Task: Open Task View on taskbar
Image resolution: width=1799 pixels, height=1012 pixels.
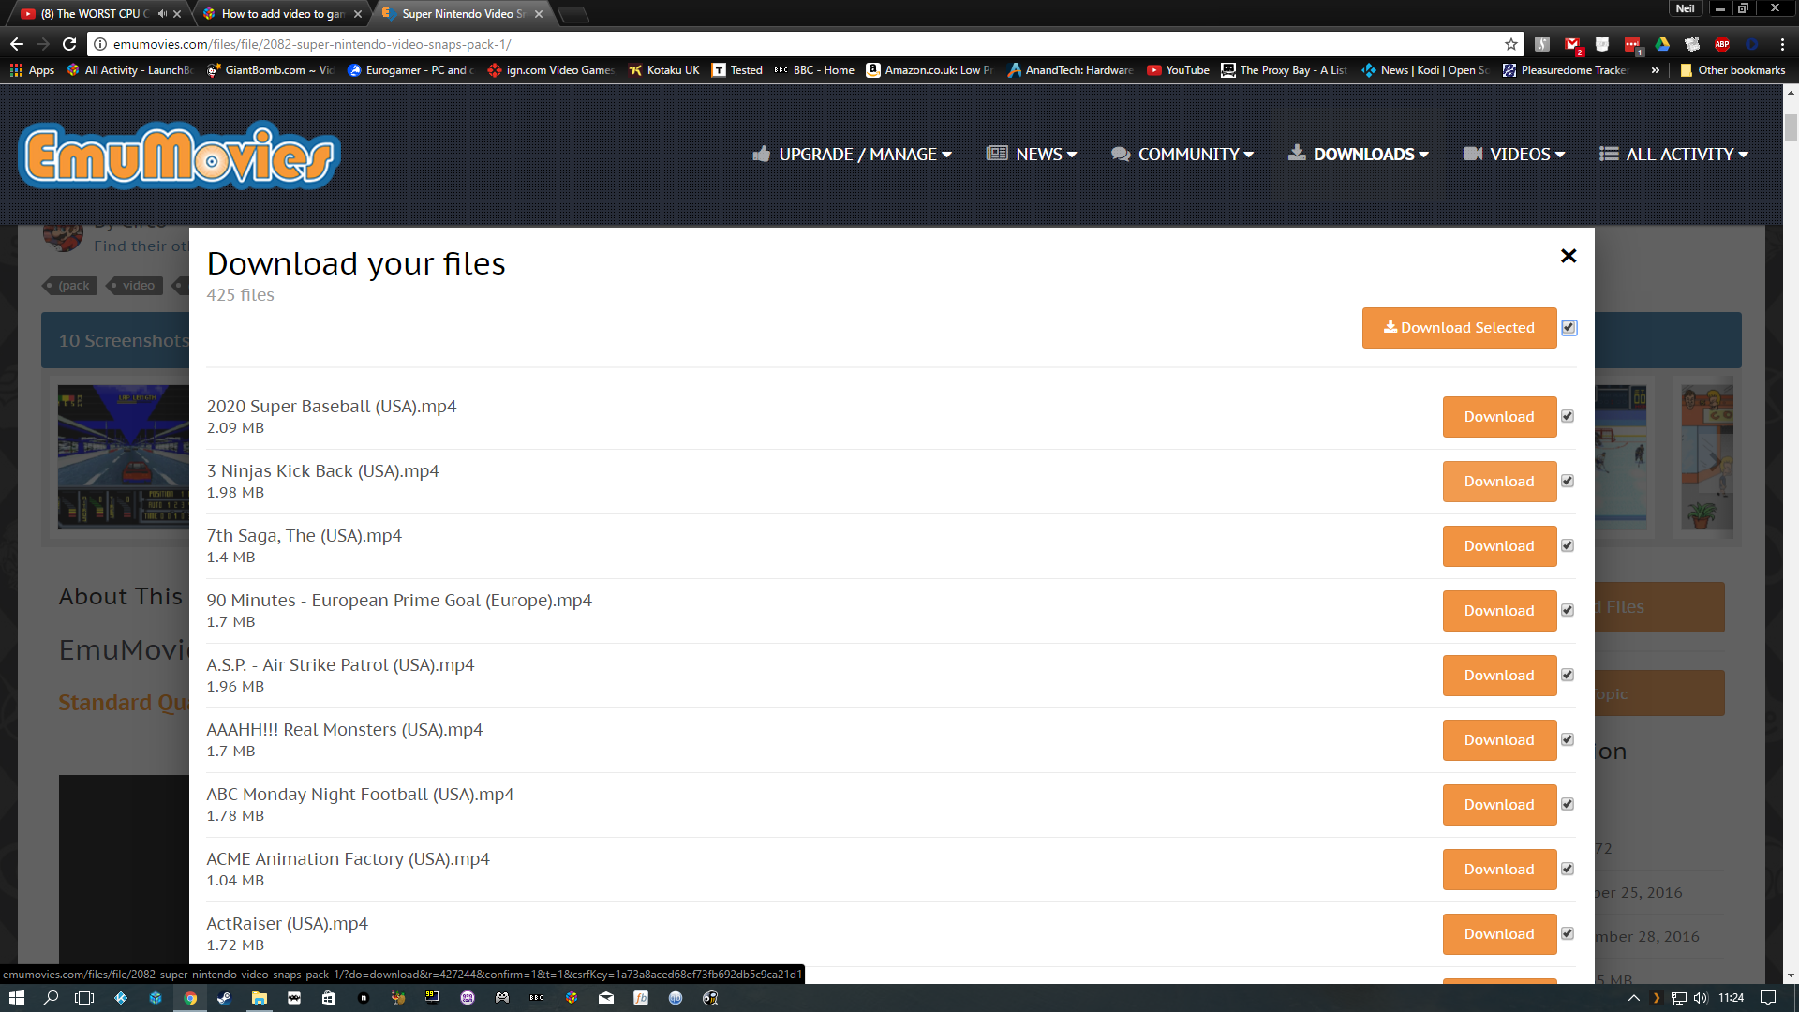Action: pyautogui.click(x=84, y=998)
